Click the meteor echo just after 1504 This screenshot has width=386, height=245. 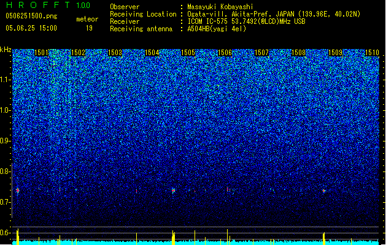[x=173, y=190]
